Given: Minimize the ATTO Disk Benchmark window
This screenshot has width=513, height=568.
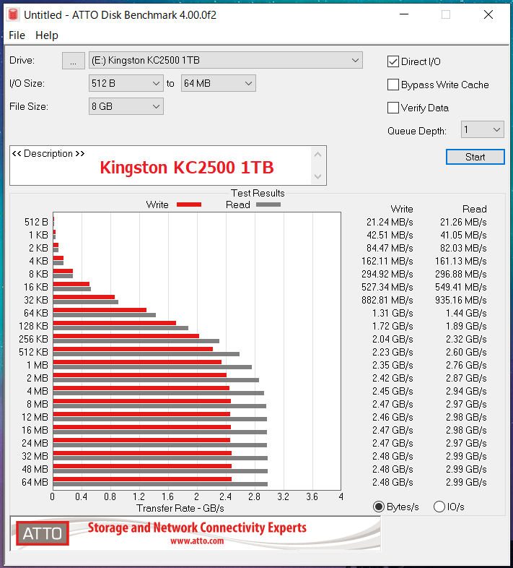Looking at the screenshot, I should [404, 14].
